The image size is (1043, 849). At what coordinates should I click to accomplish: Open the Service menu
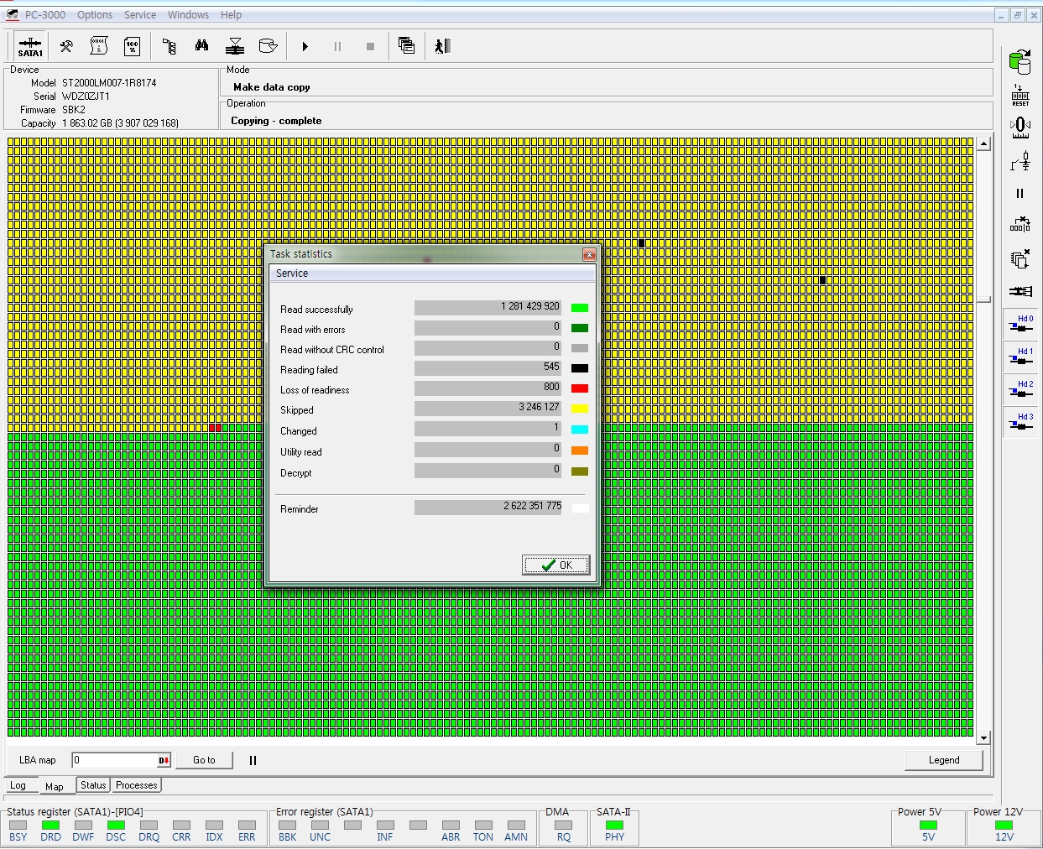click(x=140, y=15)
